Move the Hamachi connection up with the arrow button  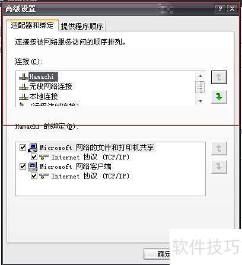pyautogui.click(x=219, y=77)
